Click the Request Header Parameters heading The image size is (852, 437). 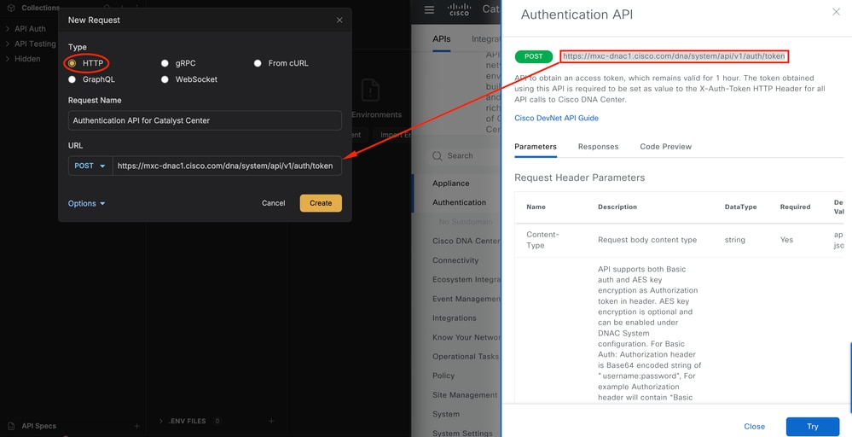point(579,178)
